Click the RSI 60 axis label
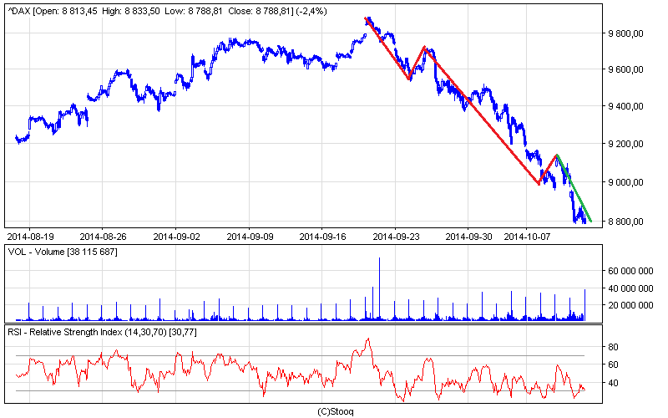Image resolution: width=668 pixels, height=418 pixels. click(613, 364)
